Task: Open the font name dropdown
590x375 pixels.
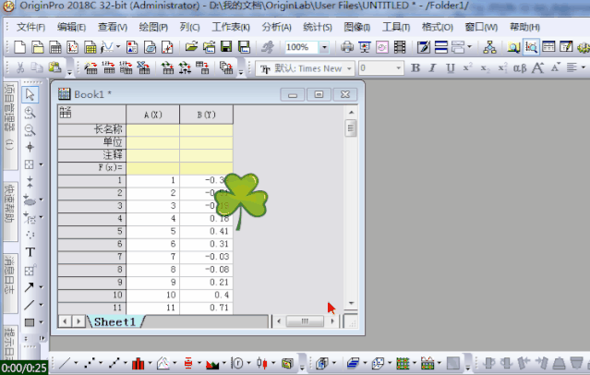Action: tap(349, 68)
